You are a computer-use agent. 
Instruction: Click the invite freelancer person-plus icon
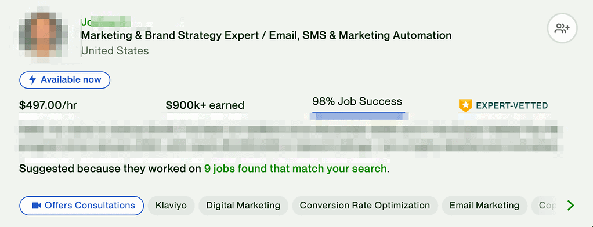[x=562, y=28]
